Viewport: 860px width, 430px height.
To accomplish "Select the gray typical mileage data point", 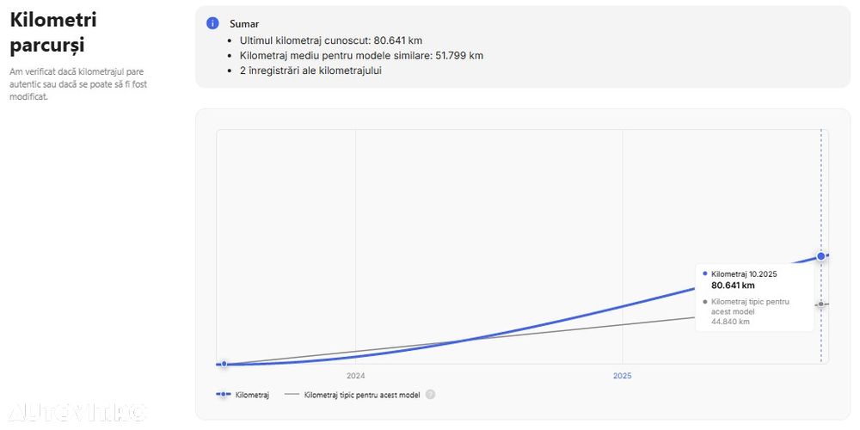I will tap(821, 304).
